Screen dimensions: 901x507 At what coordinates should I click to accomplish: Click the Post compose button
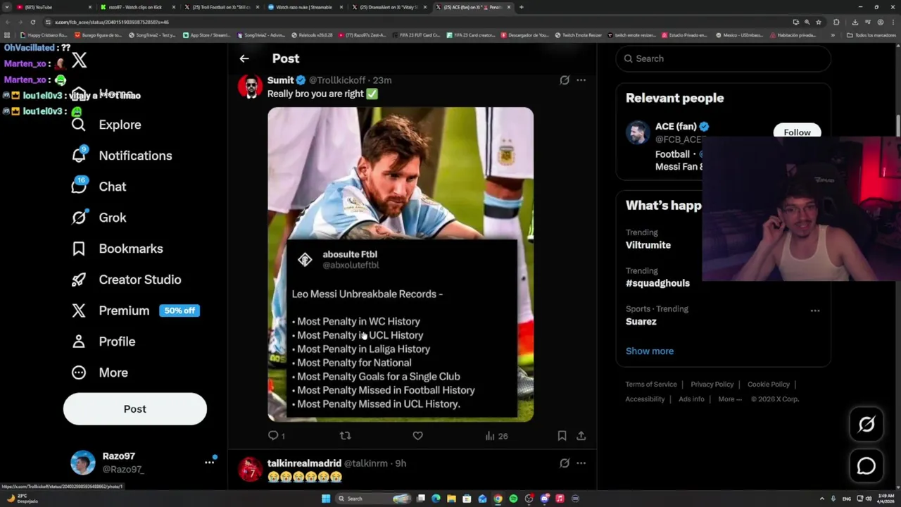[135, 409]
